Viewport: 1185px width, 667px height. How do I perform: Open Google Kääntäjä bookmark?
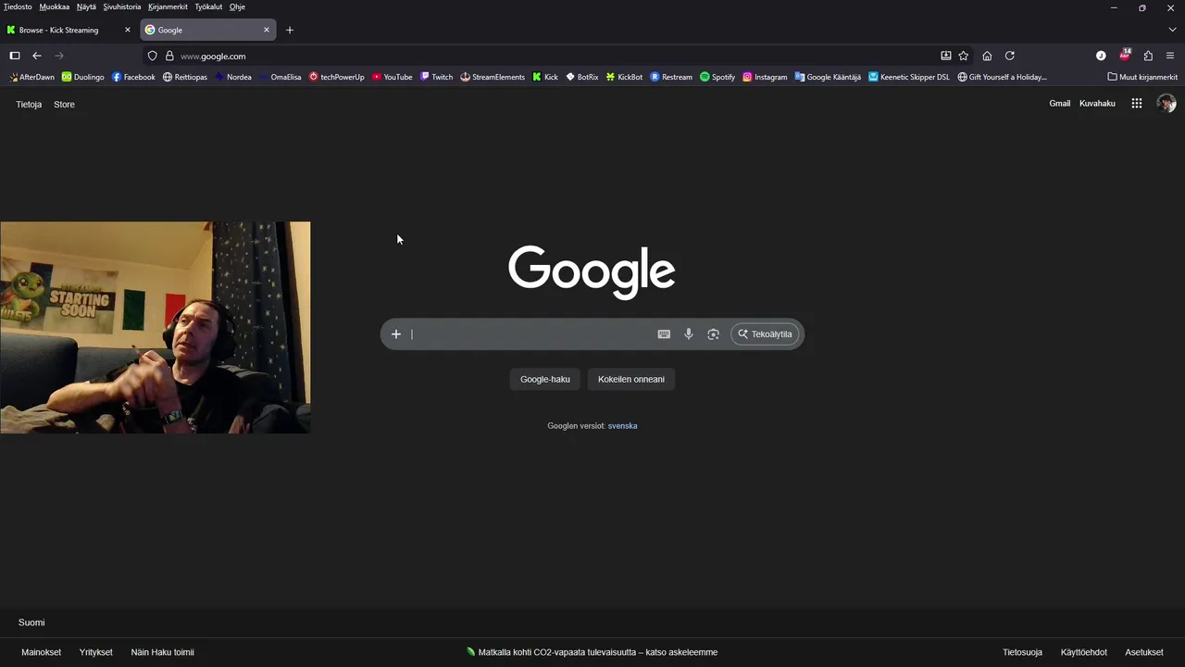[x=828, y=77]
